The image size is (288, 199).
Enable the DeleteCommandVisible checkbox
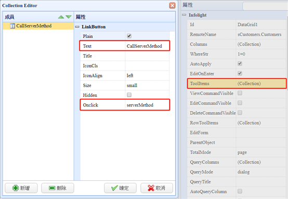coord(240,113)
